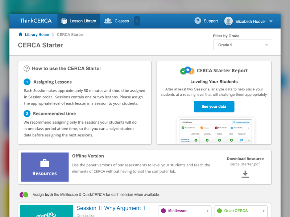290x217 pixels.
Task: Select the Classes people icon
Action: pos(107,21)
